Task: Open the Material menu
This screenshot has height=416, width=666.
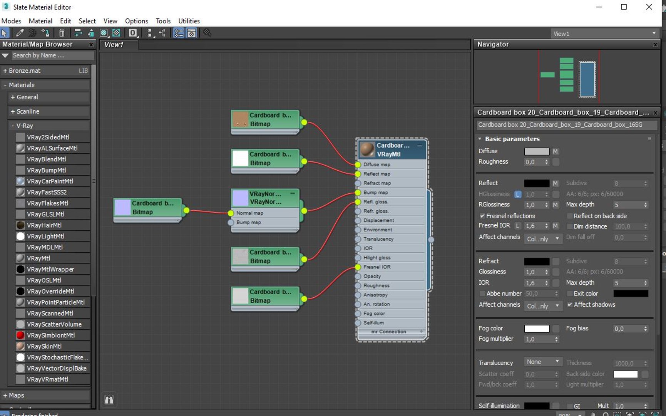Action: click(x=40, y=21)
